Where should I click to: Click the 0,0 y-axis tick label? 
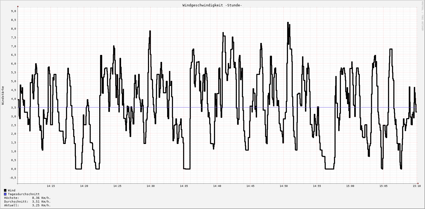(x=14, y=169)
